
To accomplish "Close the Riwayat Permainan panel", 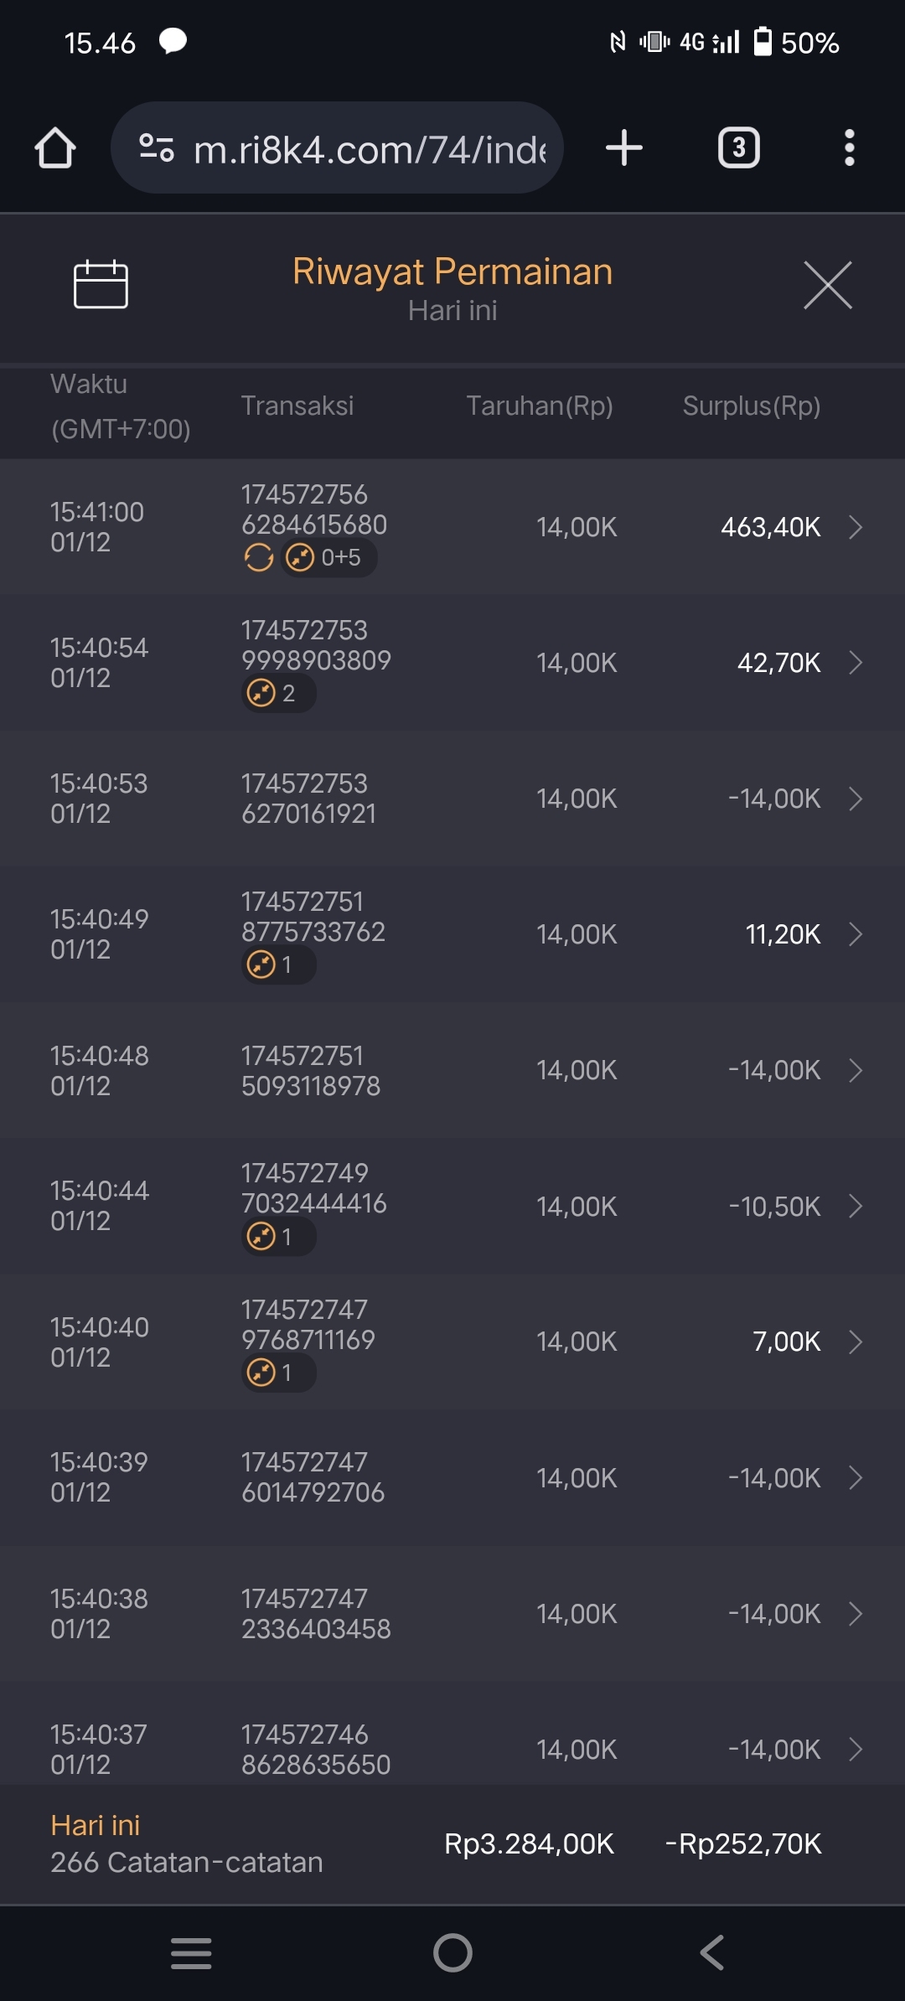I will [827, 285].
